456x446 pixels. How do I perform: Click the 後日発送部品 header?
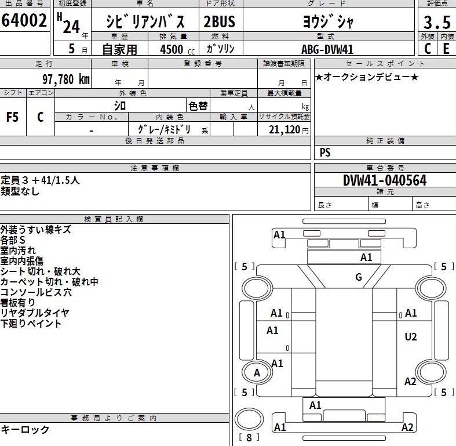(155, 141)
